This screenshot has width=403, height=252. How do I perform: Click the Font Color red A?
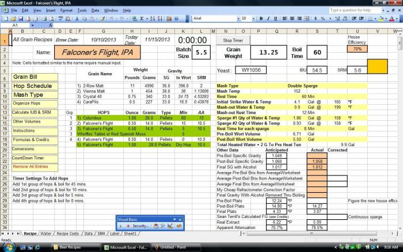[x=391, y=18]
